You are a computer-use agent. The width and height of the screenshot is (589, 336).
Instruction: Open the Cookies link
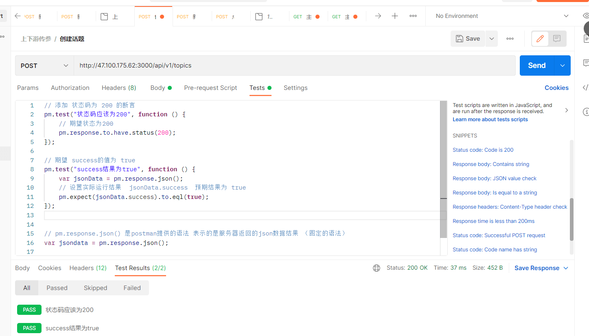tap(556, 88)
